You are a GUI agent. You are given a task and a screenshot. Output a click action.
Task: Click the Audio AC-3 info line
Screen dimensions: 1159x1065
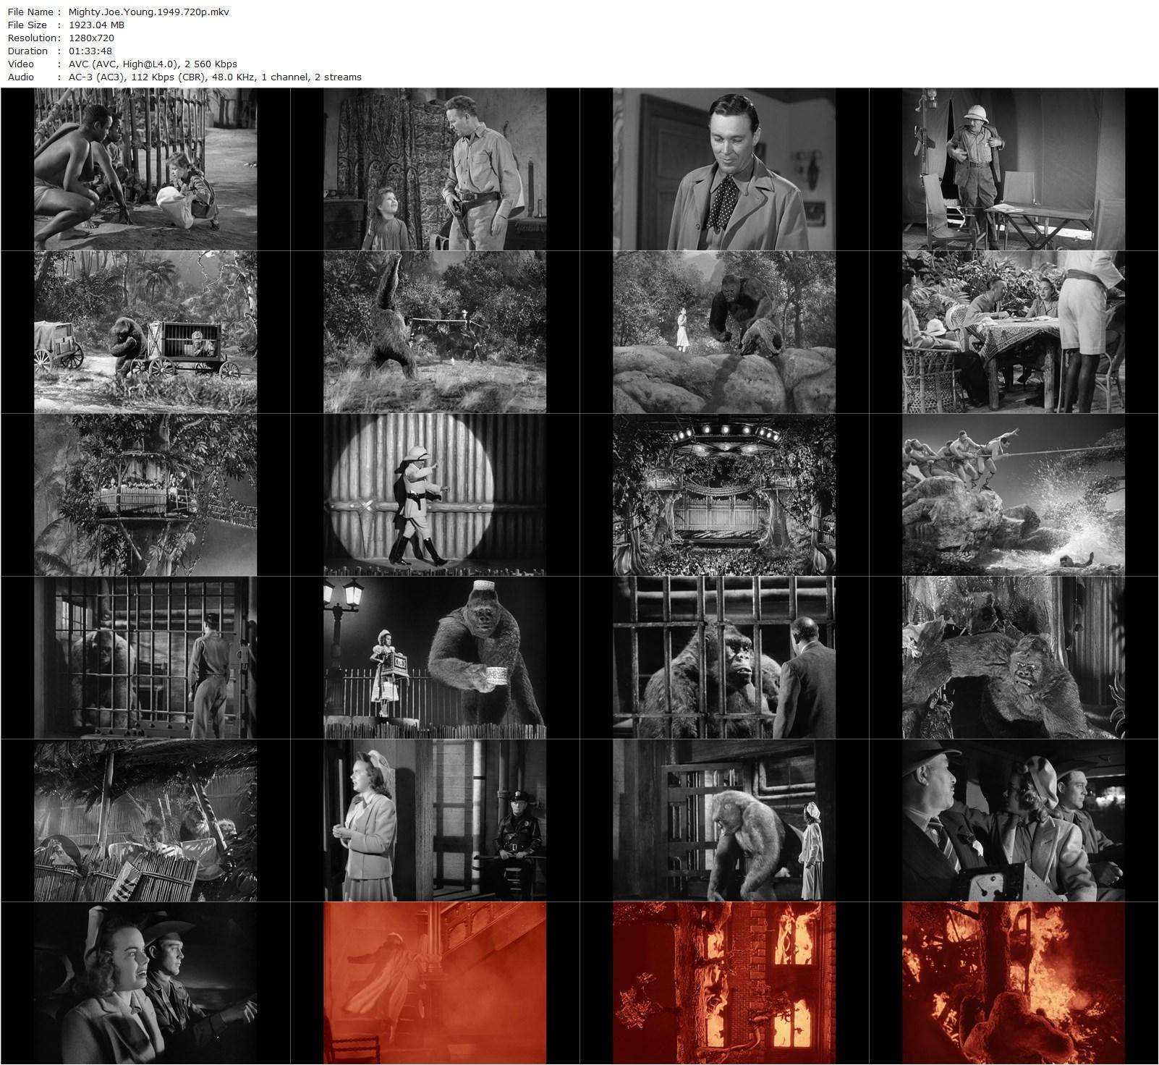[x=215, y=77]
